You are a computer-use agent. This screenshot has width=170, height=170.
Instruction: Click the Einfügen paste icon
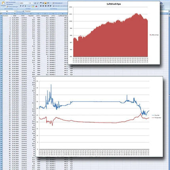[3, 3]
